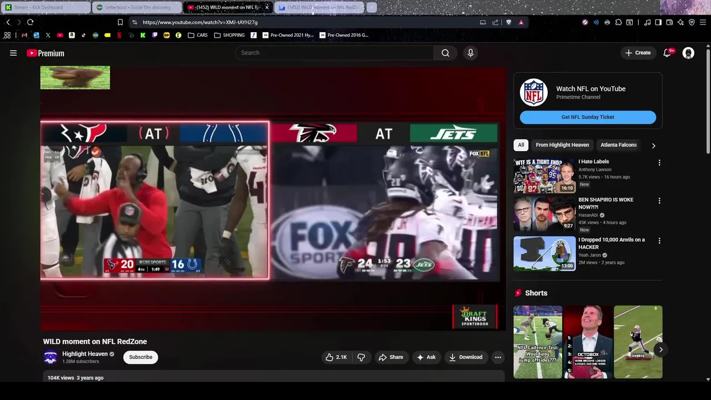Open Leo AI sparkle icon
This screenshot has width=711, height=400.
[680, 22]
